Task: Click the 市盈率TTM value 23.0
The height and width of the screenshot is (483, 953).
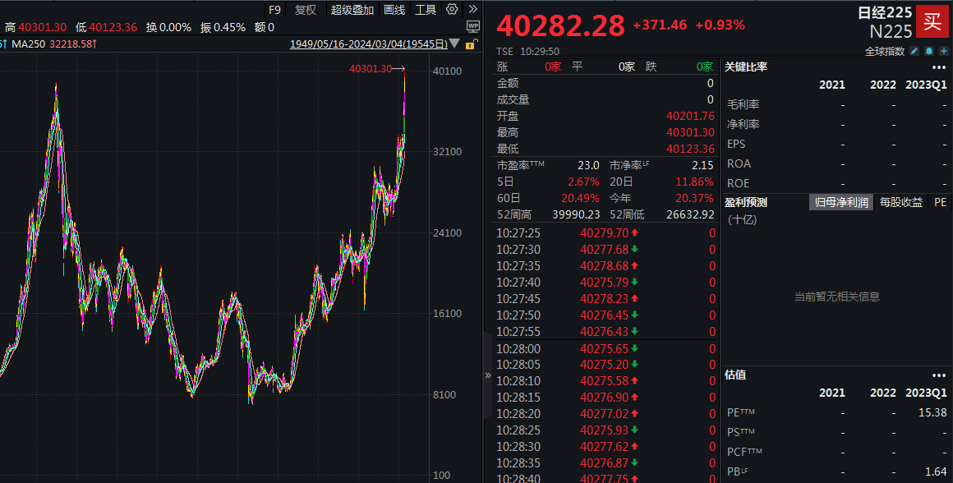Action: pos(588,165)
